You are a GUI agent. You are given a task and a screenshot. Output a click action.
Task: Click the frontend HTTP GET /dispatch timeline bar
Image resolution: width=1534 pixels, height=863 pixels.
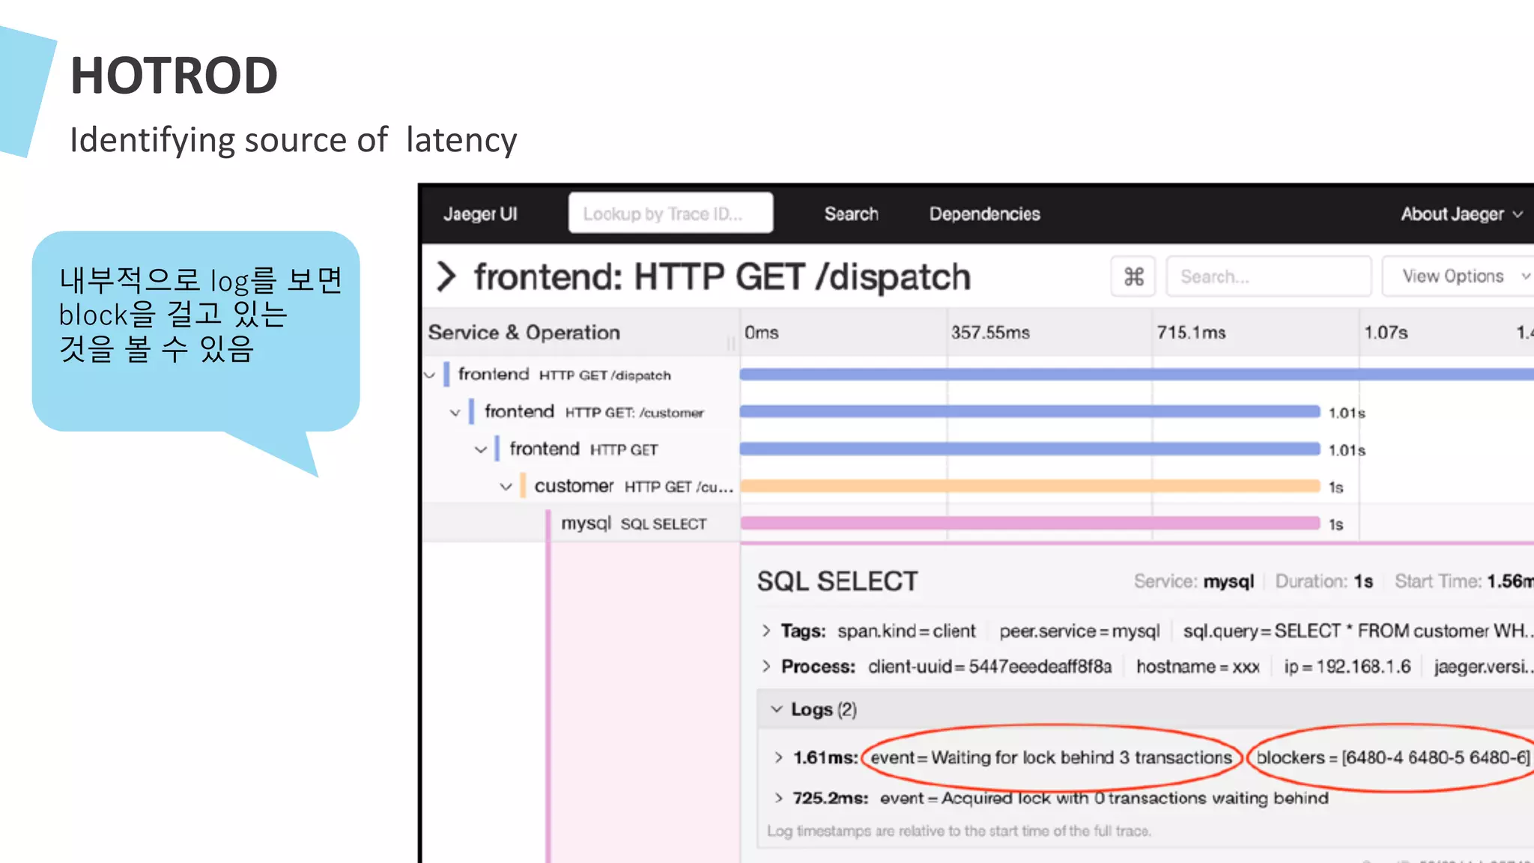(1137, 374)
